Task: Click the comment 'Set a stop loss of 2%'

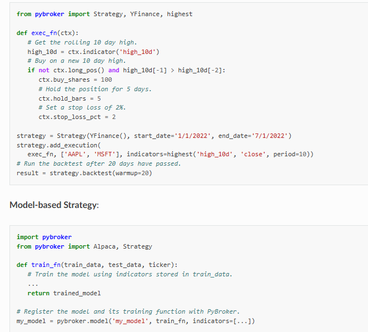Action: (x=82, y=108)
